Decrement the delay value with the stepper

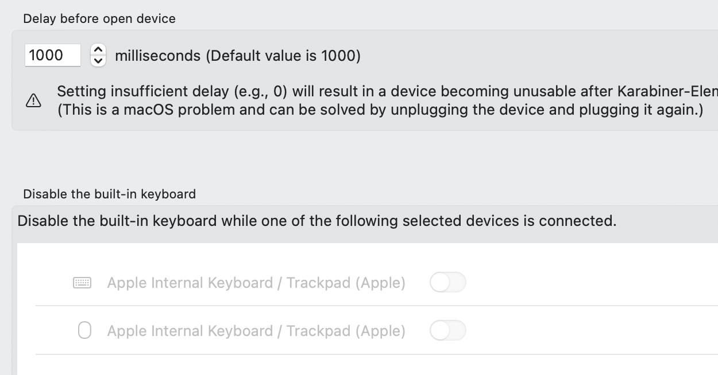98,60
